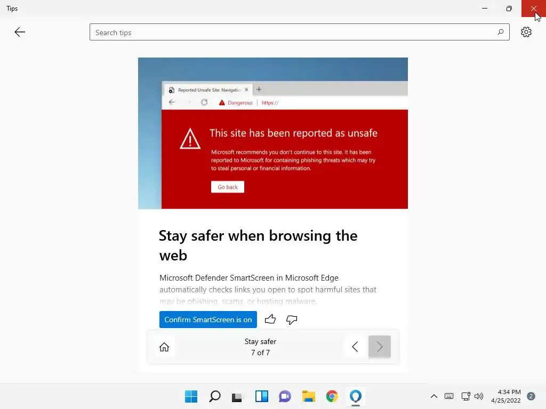Give thumbs up to this tip
This screenshot has height=409, width=546.
(270, 320)
